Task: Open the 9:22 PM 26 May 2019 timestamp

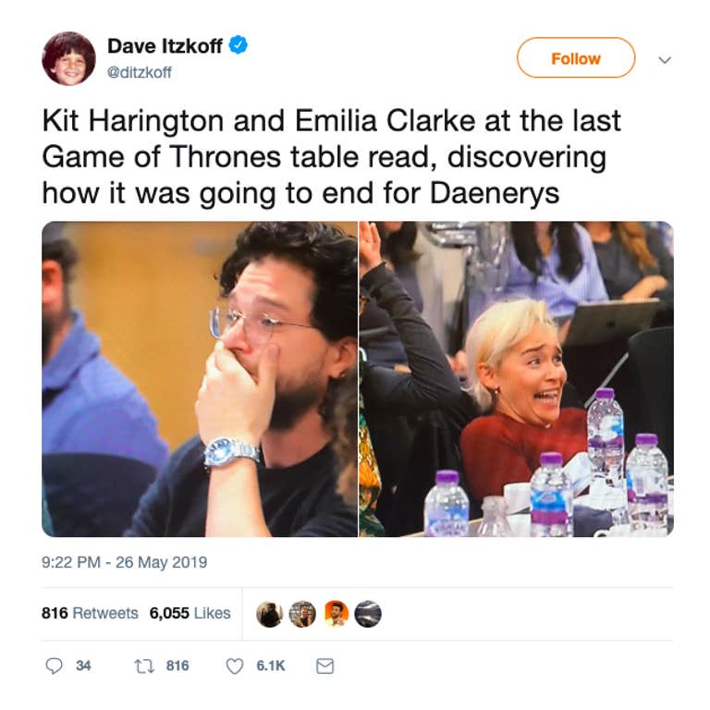Action: coord(124,562)
